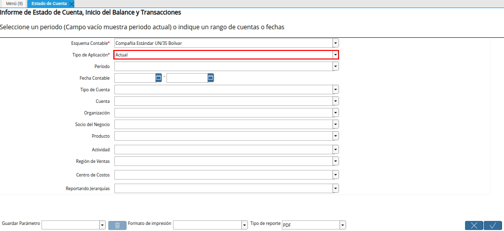The width and height of the screenshot is (504, 231).
Task: Open the Socio del Negocio dropdown arrow
Action: 335,124
